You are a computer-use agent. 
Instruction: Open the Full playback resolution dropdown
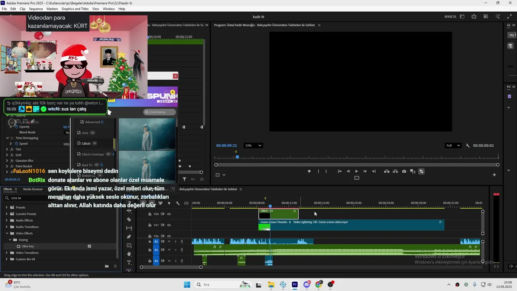(x=453, y=145)
